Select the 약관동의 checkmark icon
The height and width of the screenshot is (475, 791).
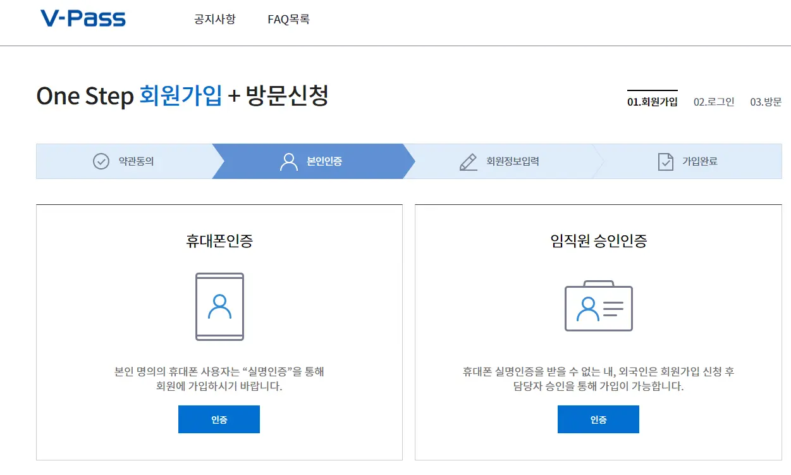(101, 161)
